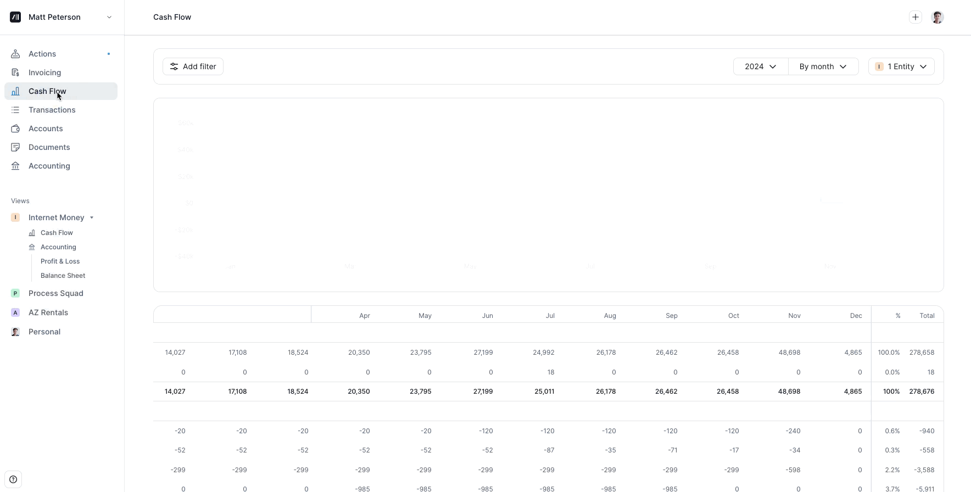
Task: Open the By month period dropdown
Action: pyautogui.click(x=823, y=66)
